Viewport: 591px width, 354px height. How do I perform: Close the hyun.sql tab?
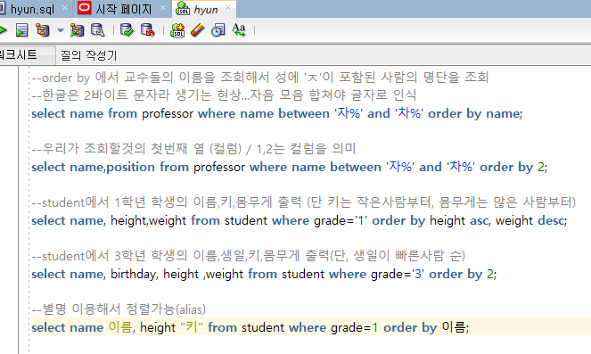[x=65, y=7]
